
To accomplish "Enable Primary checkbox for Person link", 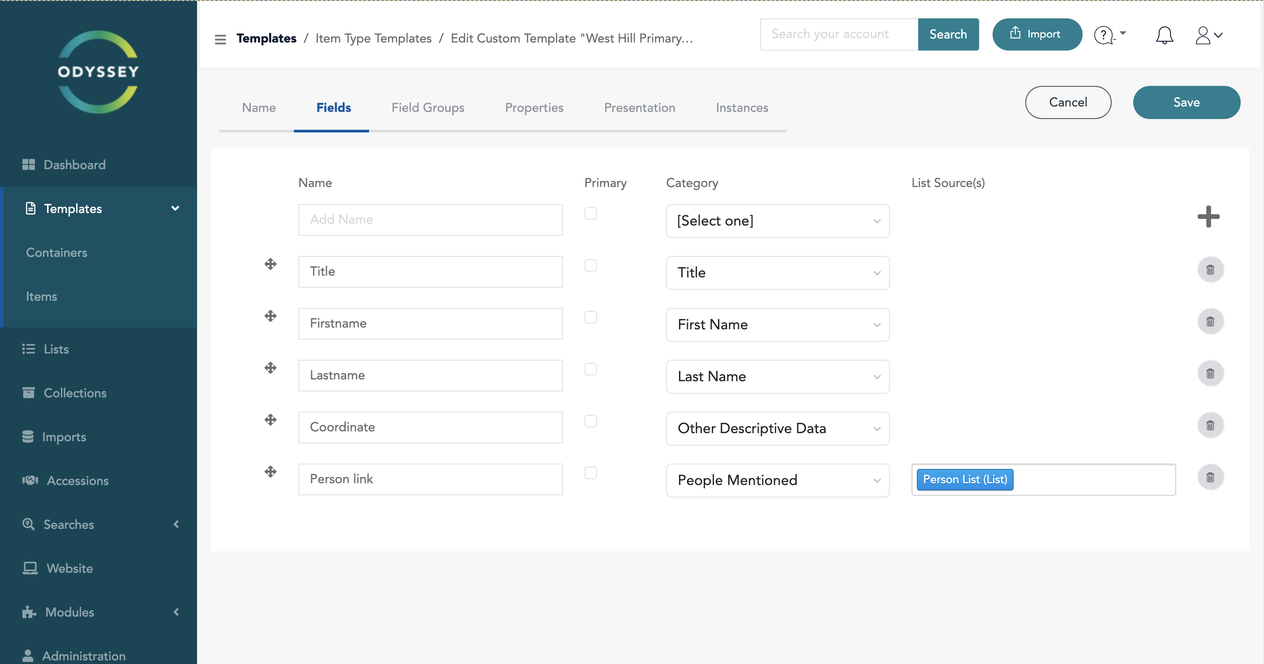I will (x=590, y=473).
